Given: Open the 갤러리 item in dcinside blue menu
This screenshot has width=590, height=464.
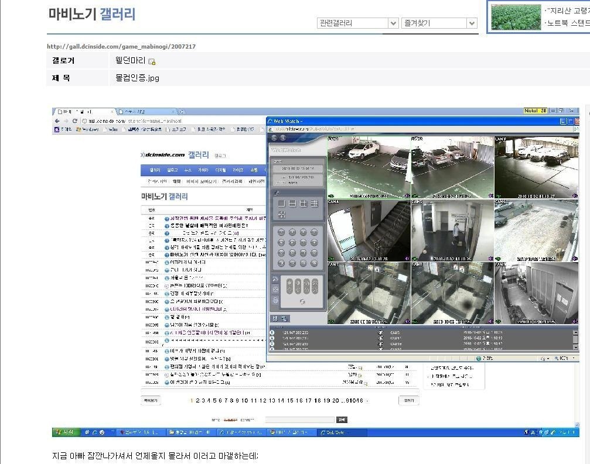Looking at the screenshot, I should 155,170.
